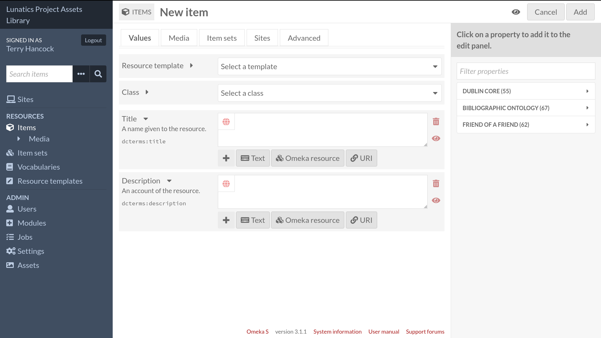Switch to the Advanced tab
601x338 pixels.
click(x=304, y=38)
